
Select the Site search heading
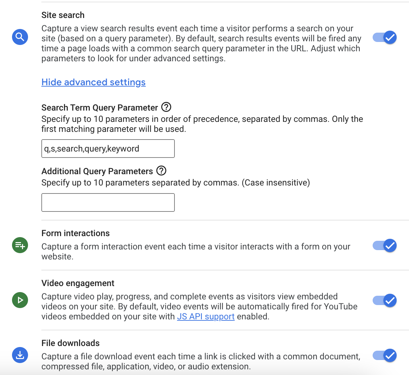click(x=63, y=15)
